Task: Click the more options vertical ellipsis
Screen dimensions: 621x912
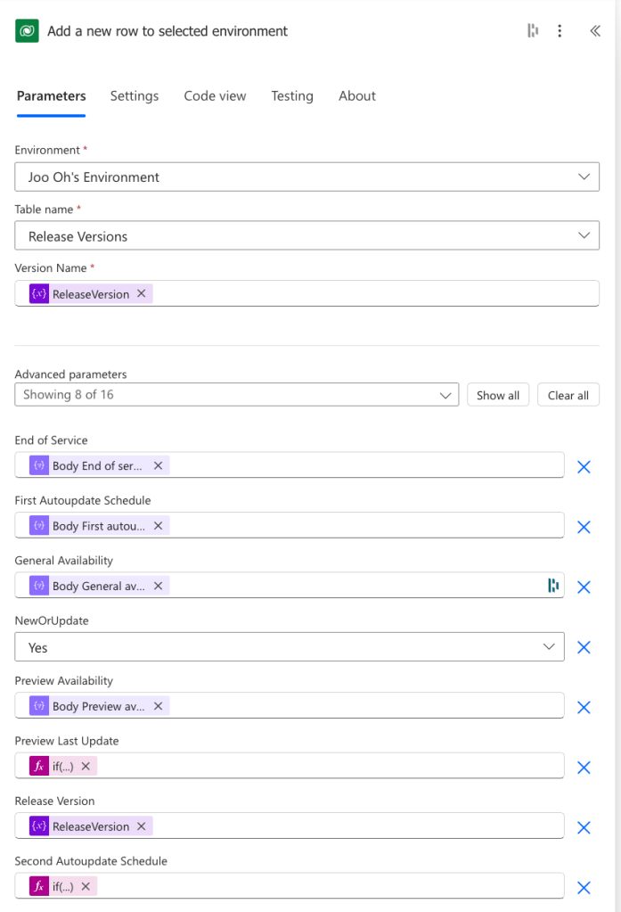Action: pyautogui.click(x=560, y=31)
